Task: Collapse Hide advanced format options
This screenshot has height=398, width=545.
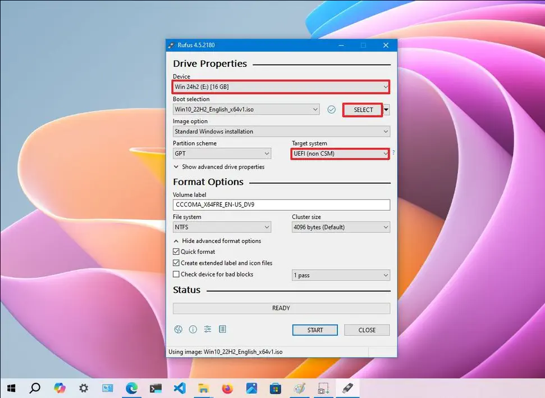Action: (217, 241)
